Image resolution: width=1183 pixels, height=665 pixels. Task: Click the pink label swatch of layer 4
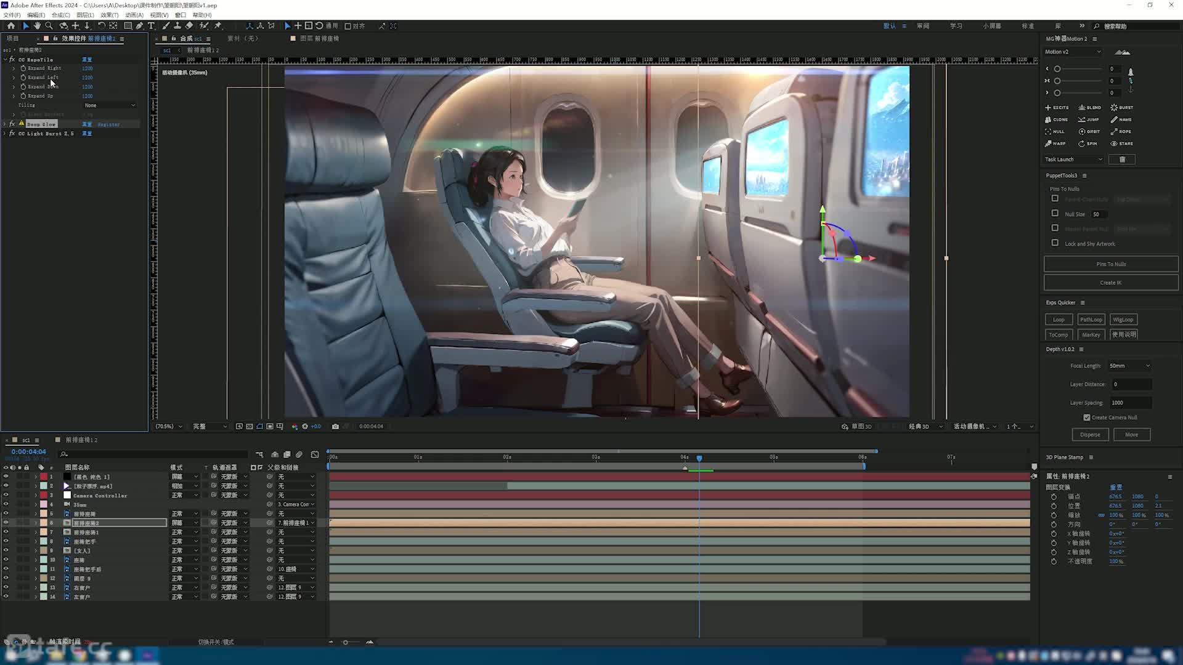(x=44, y=504)
